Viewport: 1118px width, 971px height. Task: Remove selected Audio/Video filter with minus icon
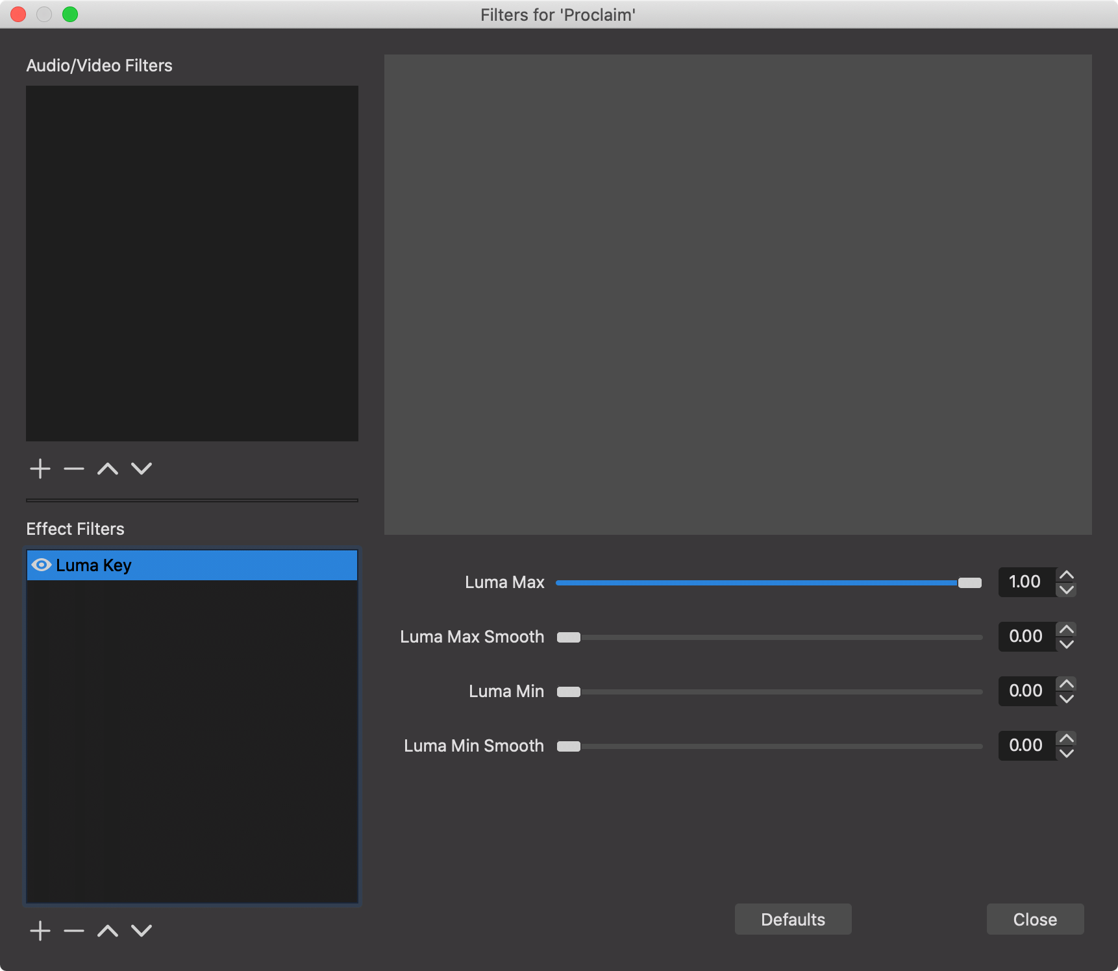pos(74,469)
